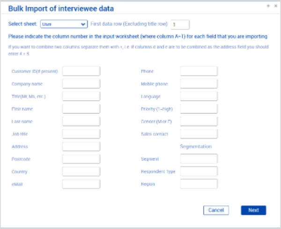
Task: Focus the eMail column field
Action: click(81, 184)
